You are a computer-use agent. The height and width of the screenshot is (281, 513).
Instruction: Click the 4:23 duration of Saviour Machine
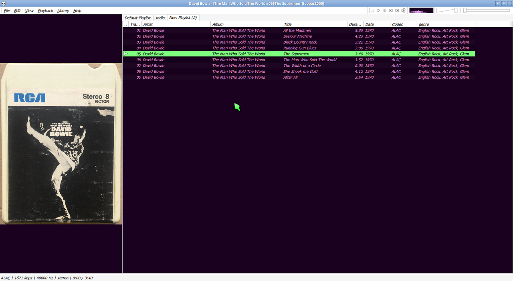359,36
